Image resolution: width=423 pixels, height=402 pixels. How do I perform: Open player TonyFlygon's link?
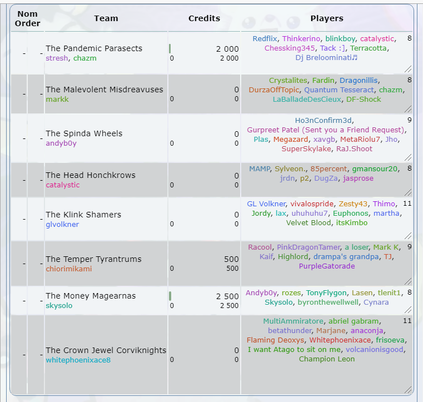[326, 293]
